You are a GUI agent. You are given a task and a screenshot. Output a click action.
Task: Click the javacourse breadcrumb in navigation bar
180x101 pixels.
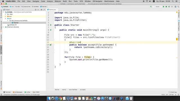[26, 7]
